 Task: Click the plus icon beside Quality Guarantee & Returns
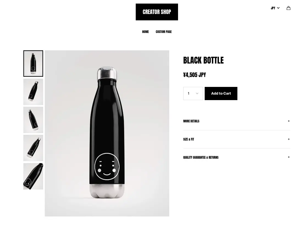click(x=288, y=157)
